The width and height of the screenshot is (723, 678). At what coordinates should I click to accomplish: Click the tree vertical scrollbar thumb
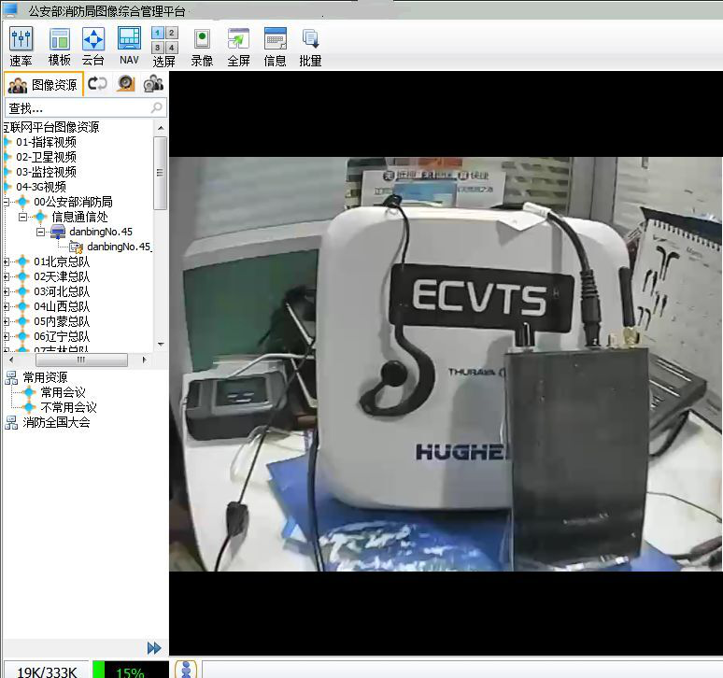point(161,173)
